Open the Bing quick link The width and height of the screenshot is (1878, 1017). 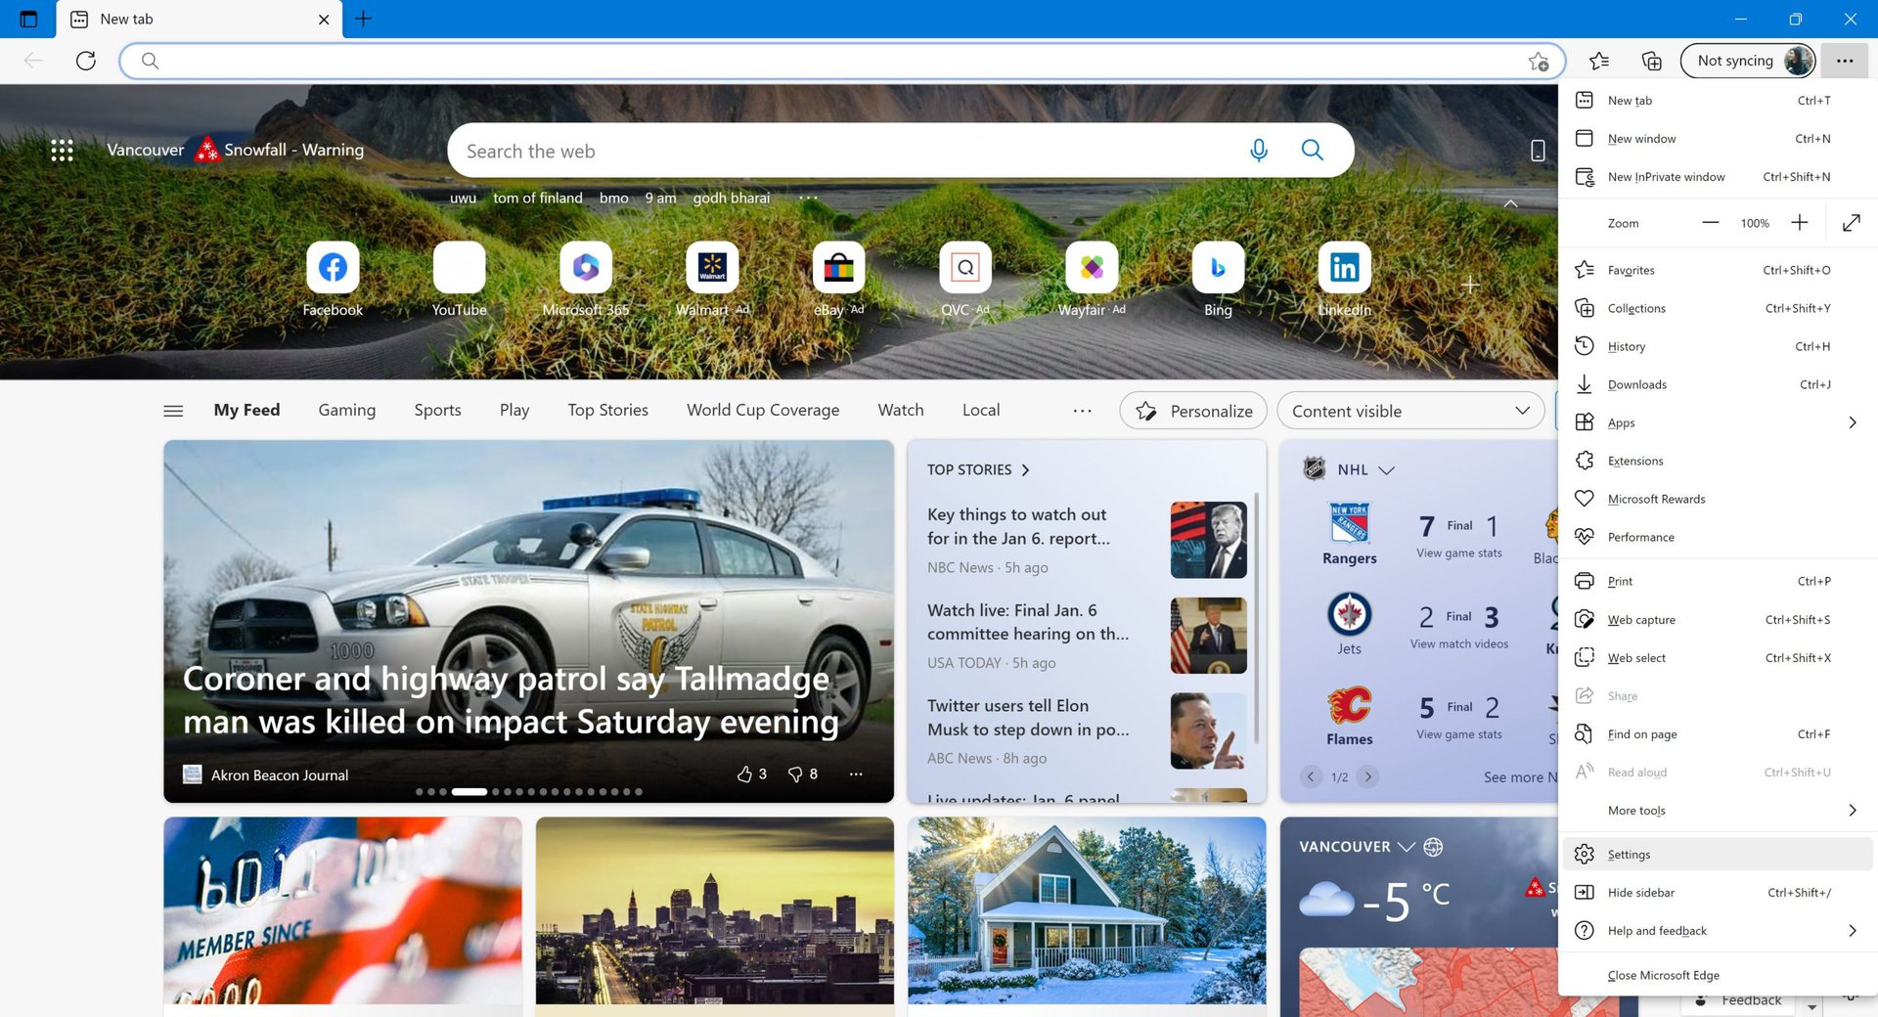coord(1218,268)
